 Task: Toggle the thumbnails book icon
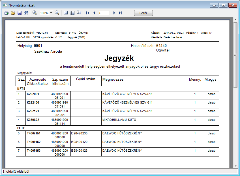tap(79, 13)
